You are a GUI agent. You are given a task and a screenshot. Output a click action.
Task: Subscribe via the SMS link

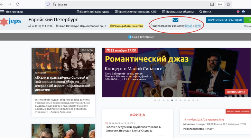tap(198, 26)
